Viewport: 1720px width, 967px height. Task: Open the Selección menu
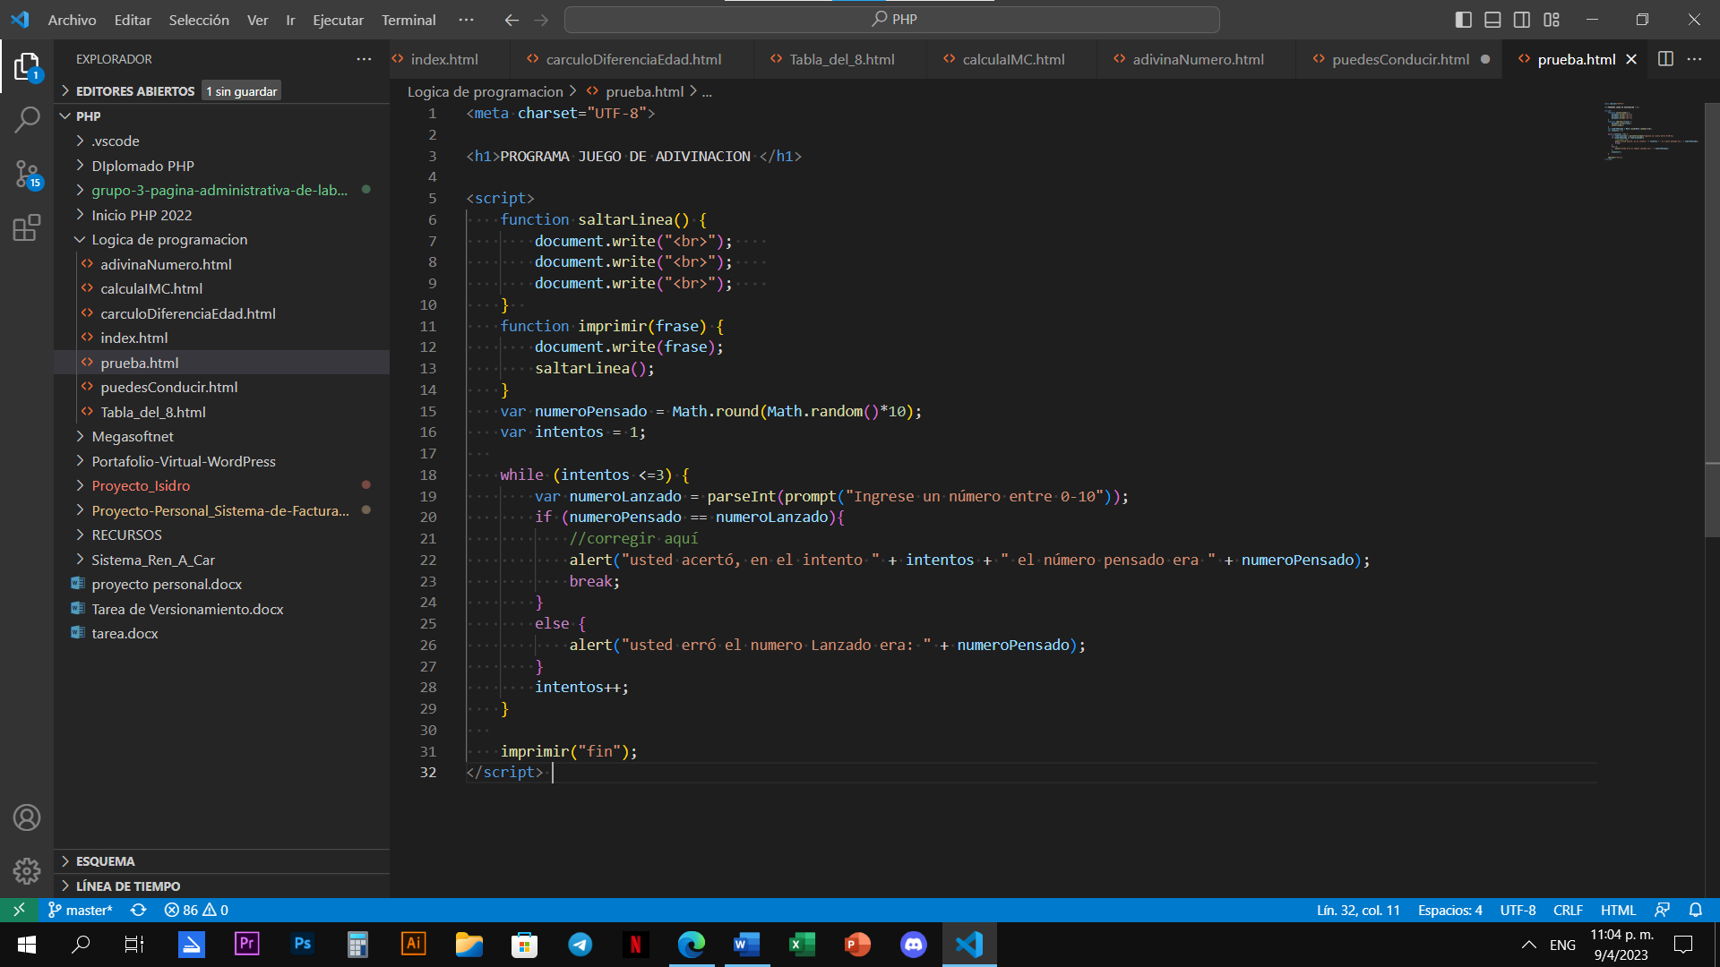[199, 20]
